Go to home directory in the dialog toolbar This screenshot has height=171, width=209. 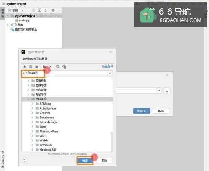(25, 66)
